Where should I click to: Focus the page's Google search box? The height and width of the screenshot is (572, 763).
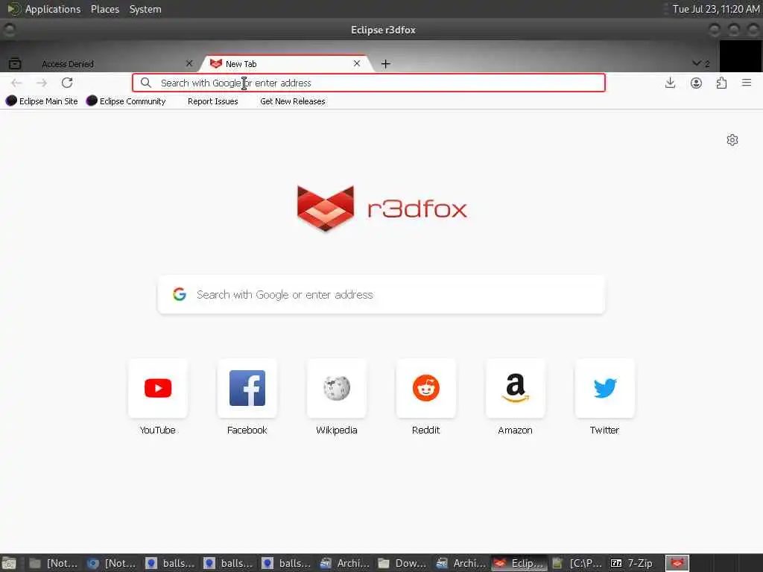pos(381,294)
